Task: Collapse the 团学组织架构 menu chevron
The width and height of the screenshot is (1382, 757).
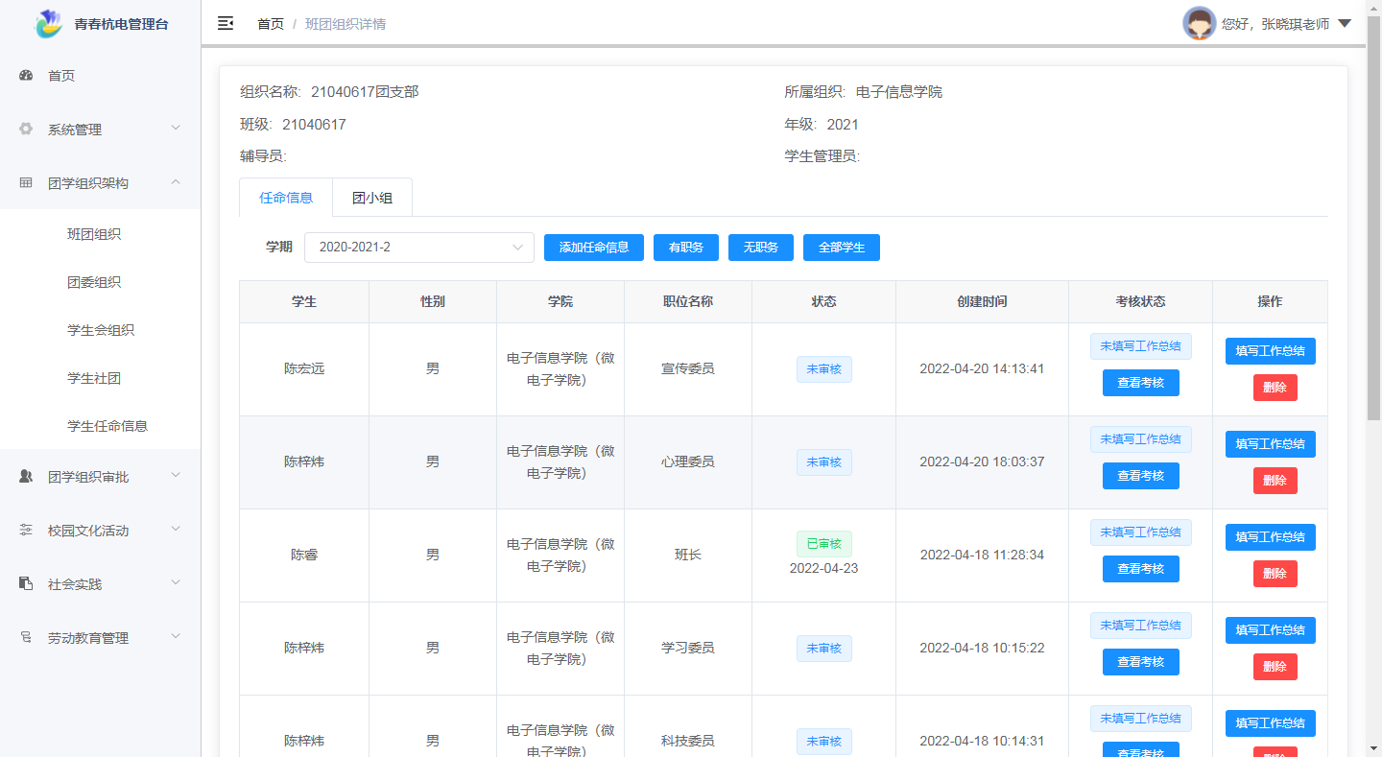Action: [x=176, y=181]
